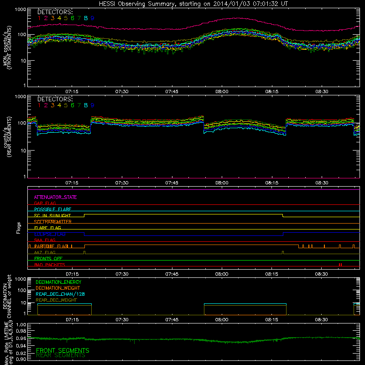Select yellow detector 4 in front segments legend
The height and width of the screenshot is (365, 365).
(59, 18)
